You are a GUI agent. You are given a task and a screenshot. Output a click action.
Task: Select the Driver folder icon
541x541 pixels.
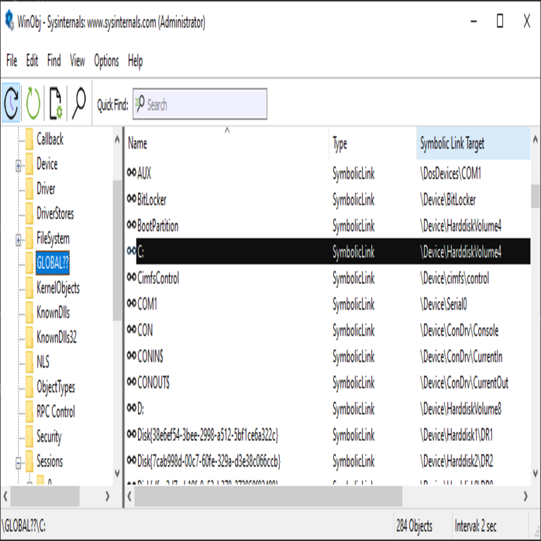[x=30, y=189]
